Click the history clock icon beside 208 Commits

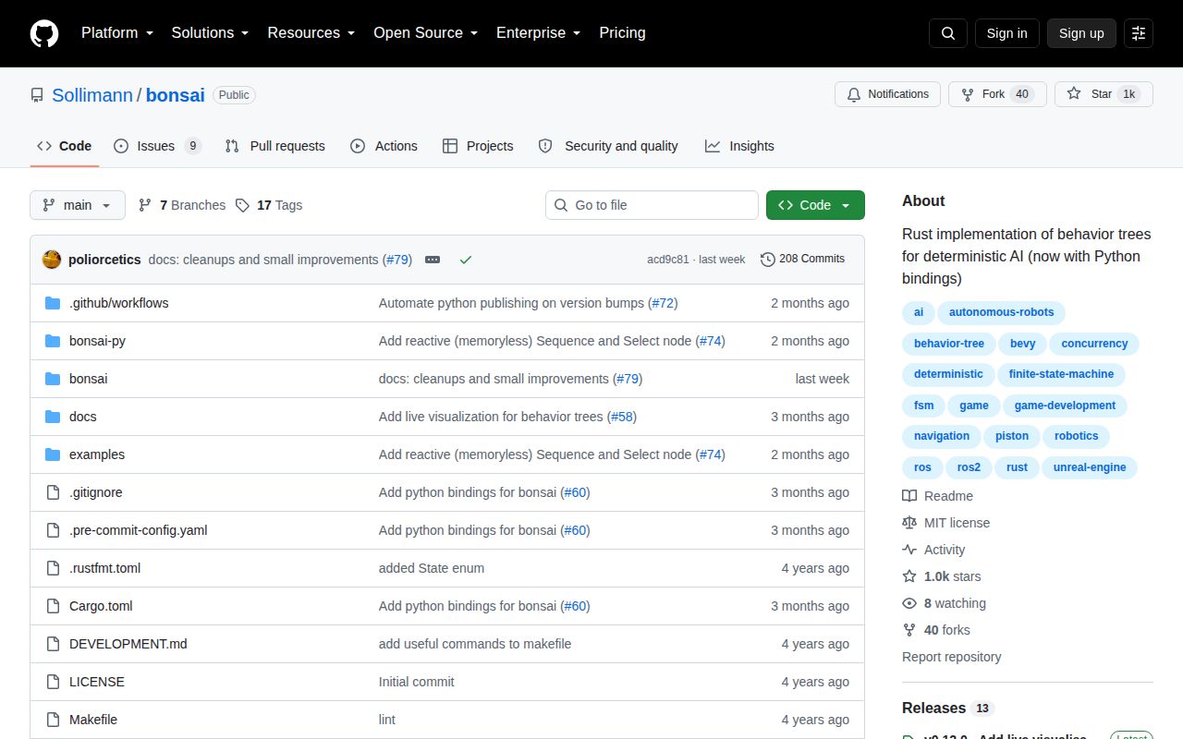tap(768, 260)
